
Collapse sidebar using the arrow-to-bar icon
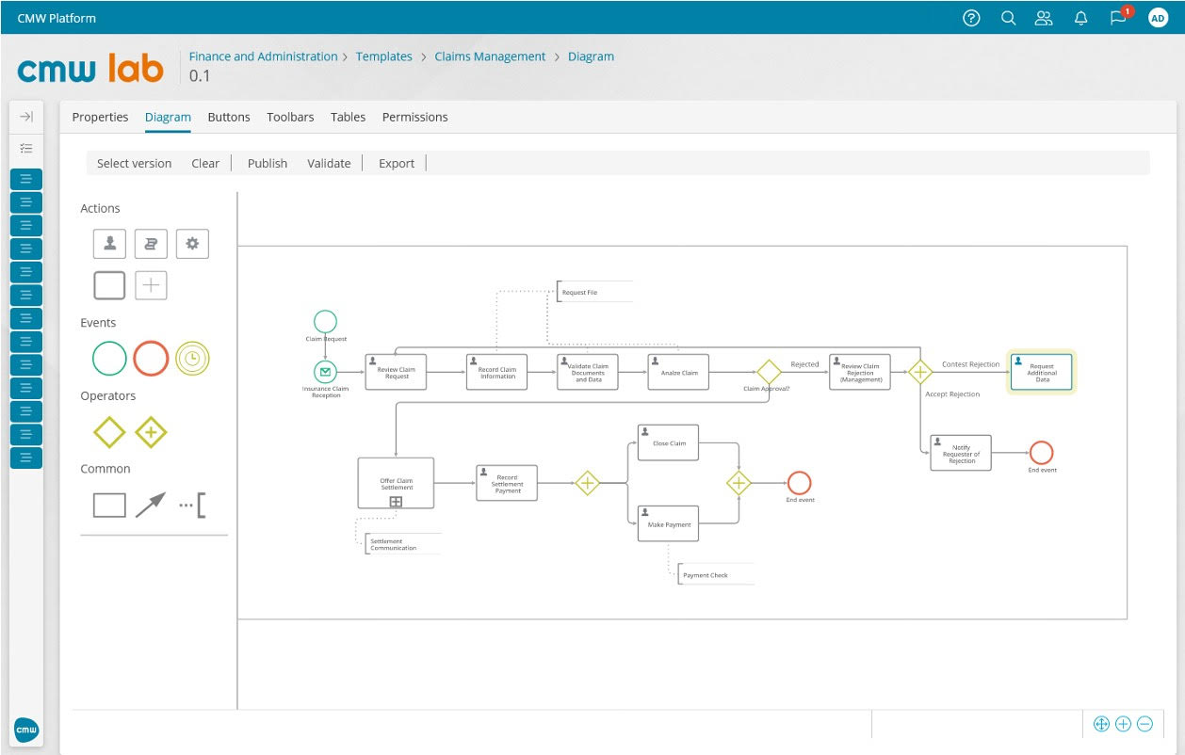(26, 117)
